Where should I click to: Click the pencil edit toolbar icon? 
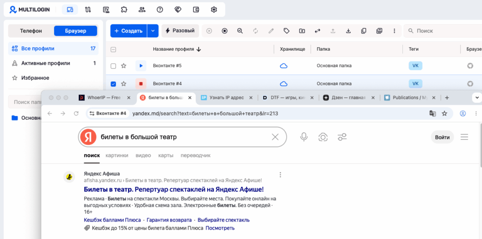[x=271, y=31]
